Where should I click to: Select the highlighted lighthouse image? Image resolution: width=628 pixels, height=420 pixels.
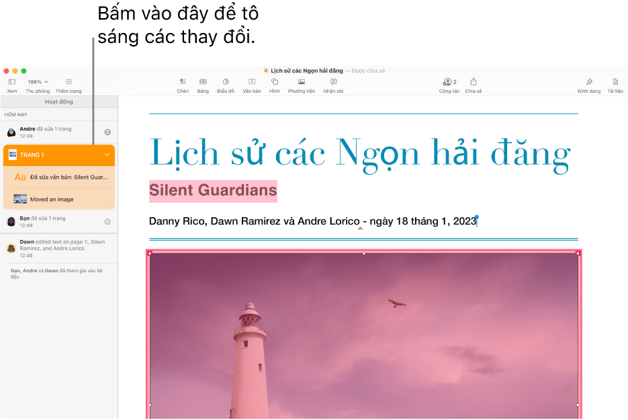click(363, 333)
